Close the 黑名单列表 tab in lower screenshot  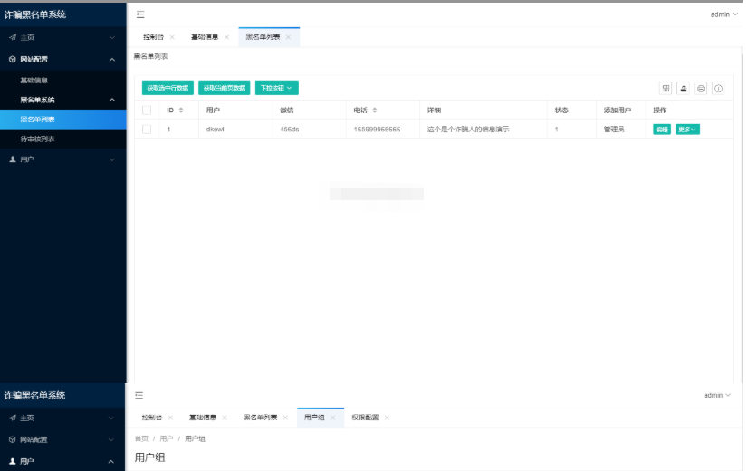tap(285, 418)
